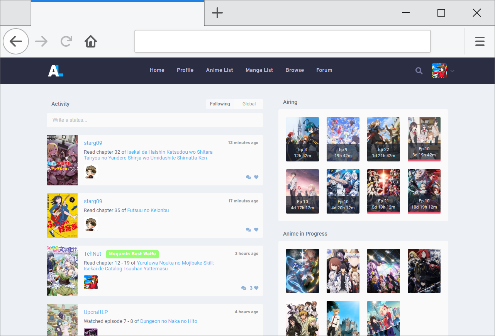Open Dungeon no Naka no Hito link
The width and height of the screenshot is (495, 336).
point(168,321)
